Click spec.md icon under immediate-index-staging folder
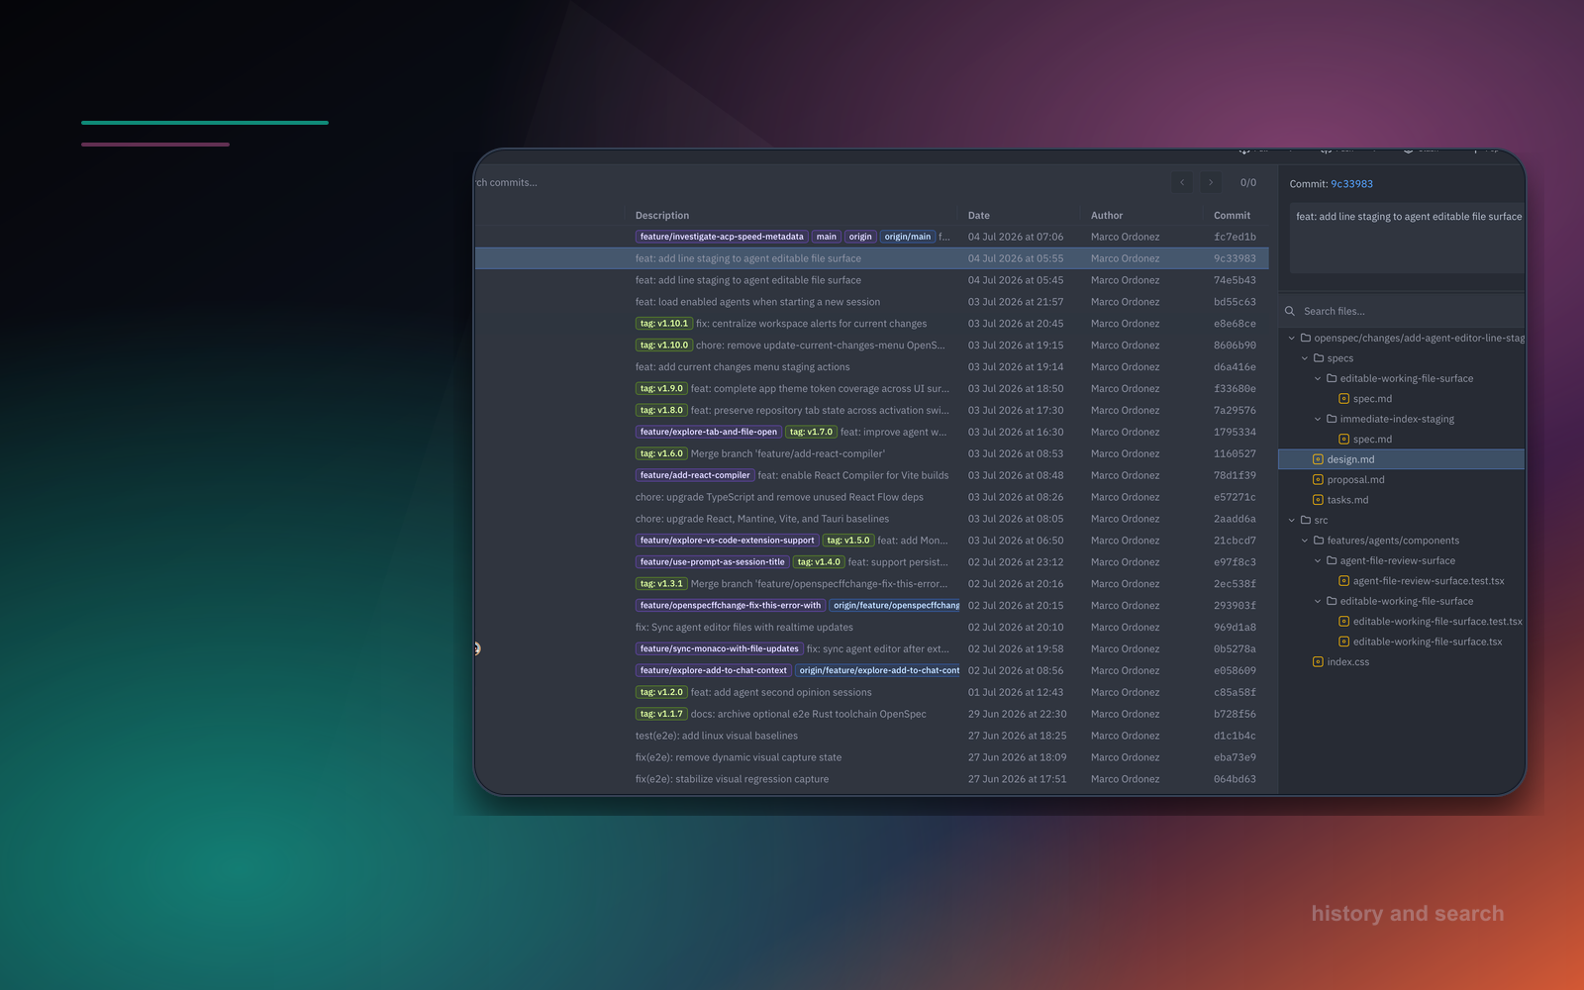Image resolution: width=1584 pixels, height=990 pixels. point(1343,440)
